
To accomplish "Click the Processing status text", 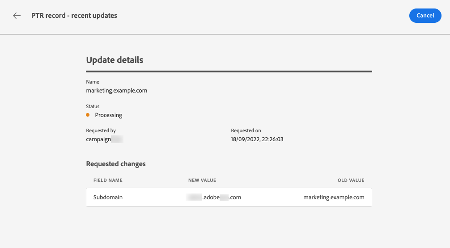I will [109, 115].
